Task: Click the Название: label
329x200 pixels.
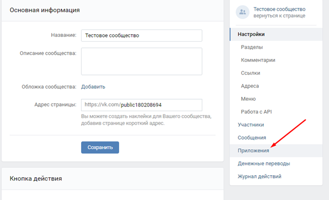Action: (x=64, y=35)
